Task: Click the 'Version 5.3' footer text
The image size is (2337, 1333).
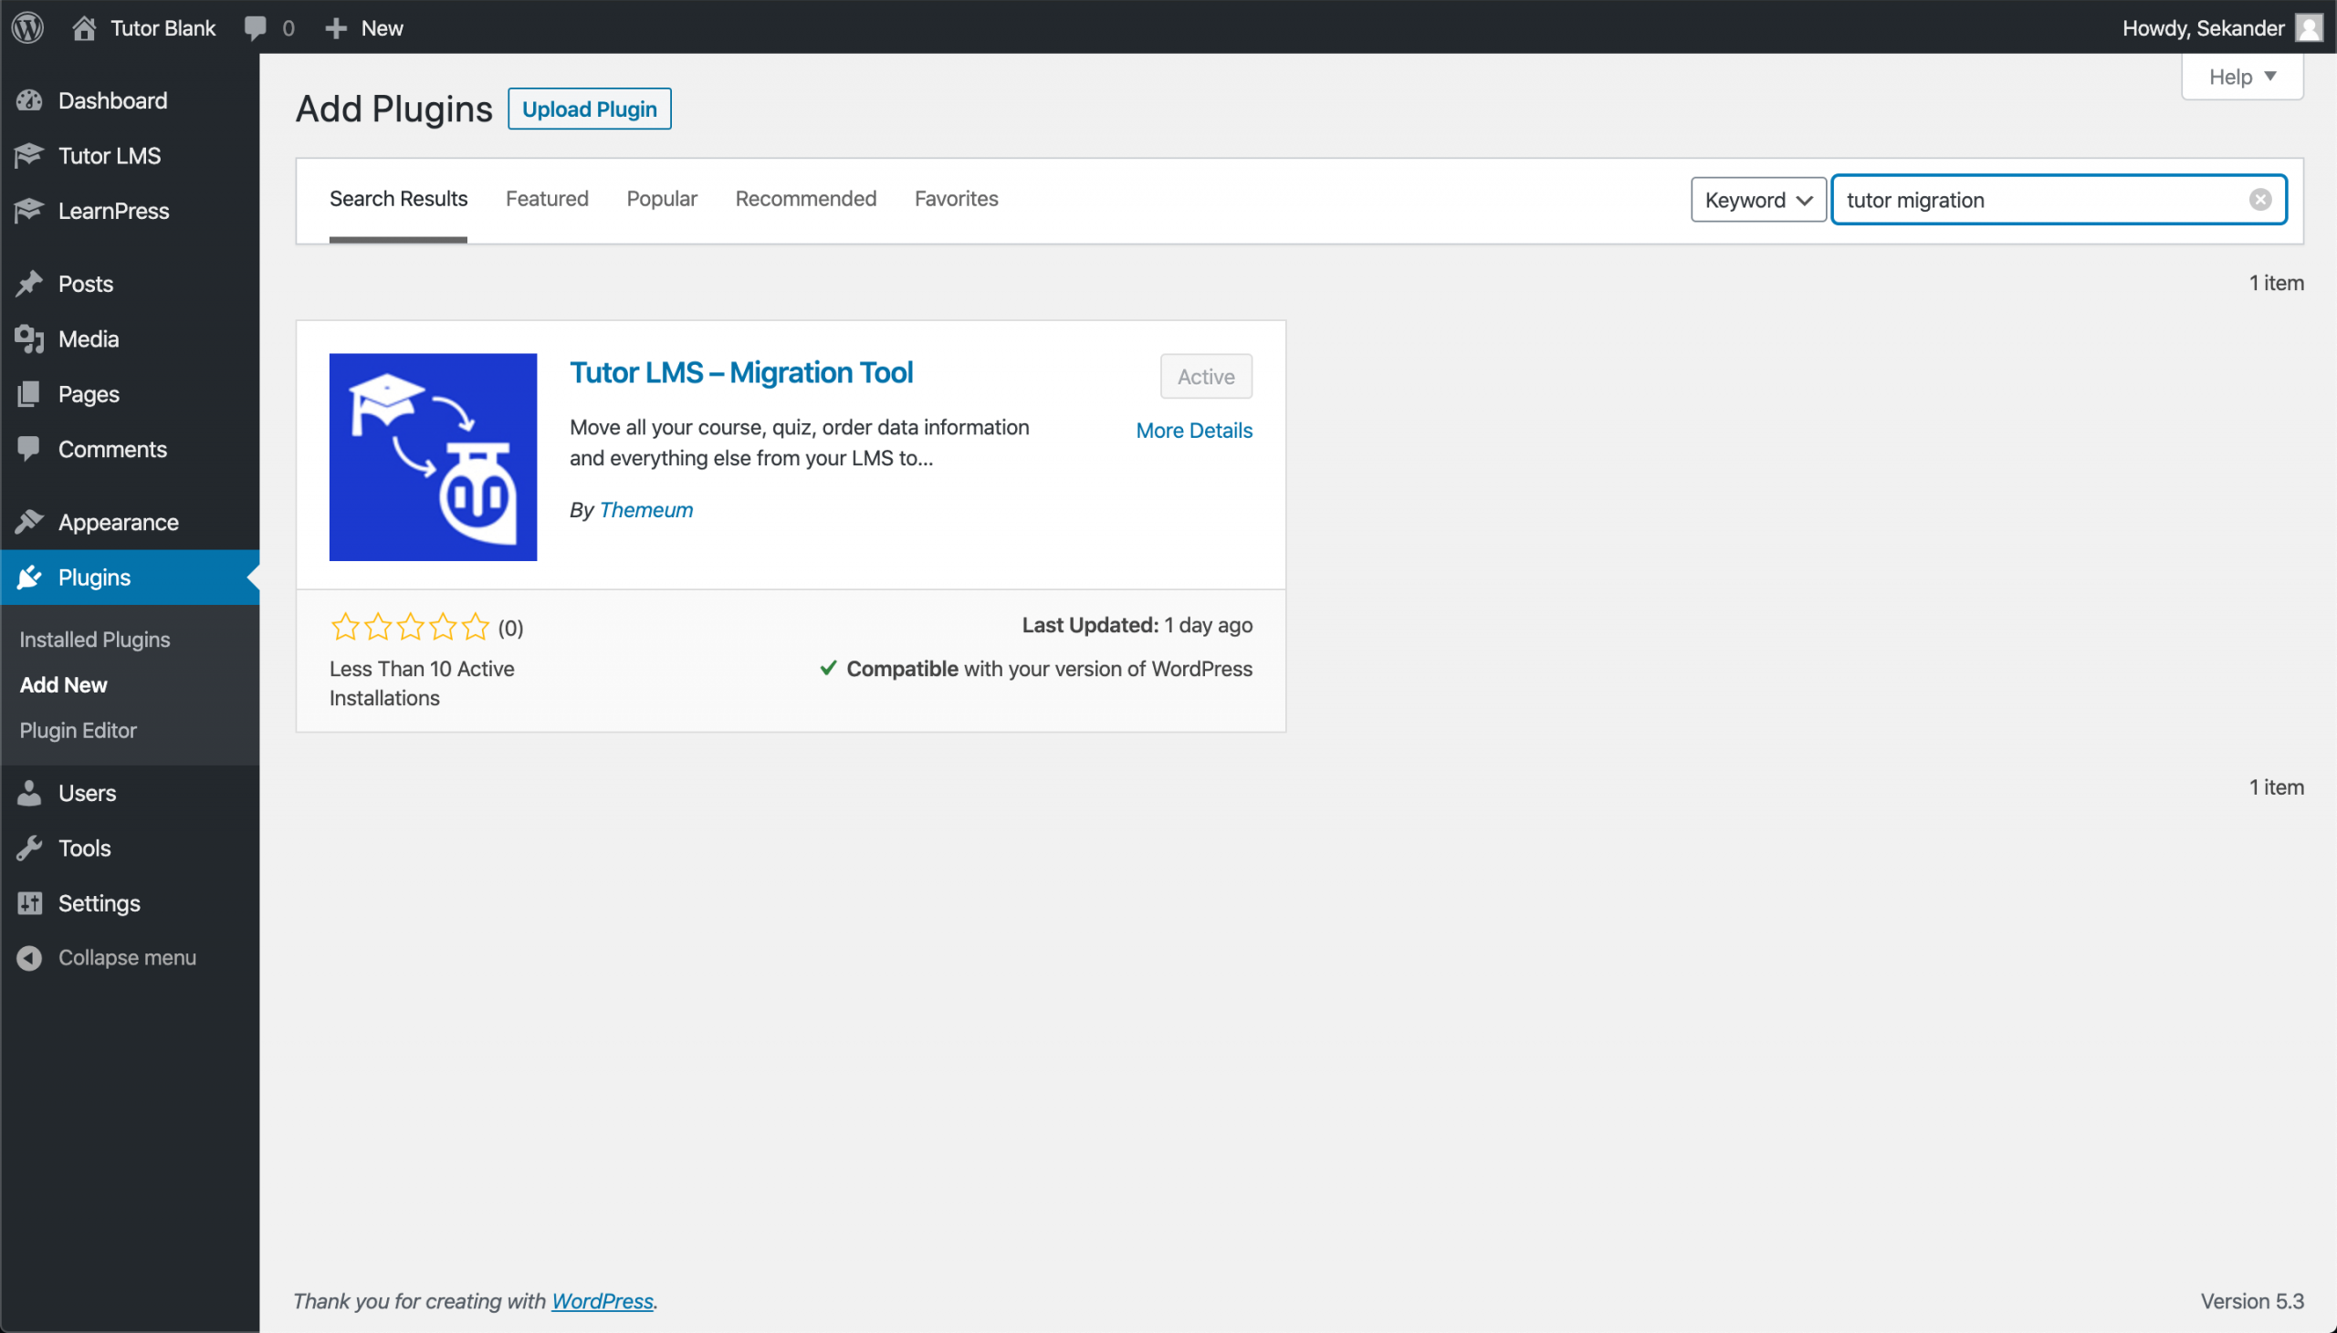Action: (x=2252, y=1301)
